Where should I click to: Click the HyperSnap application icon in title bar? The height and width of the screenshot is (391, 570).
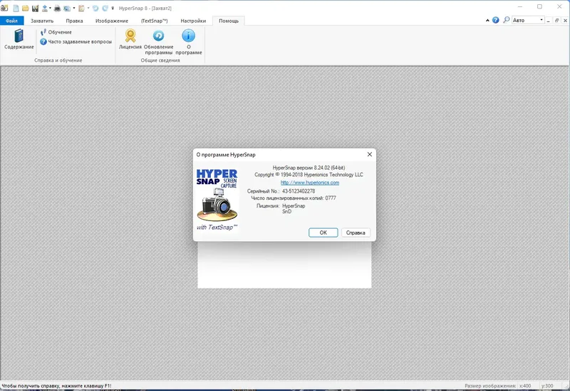pos(4,8)
